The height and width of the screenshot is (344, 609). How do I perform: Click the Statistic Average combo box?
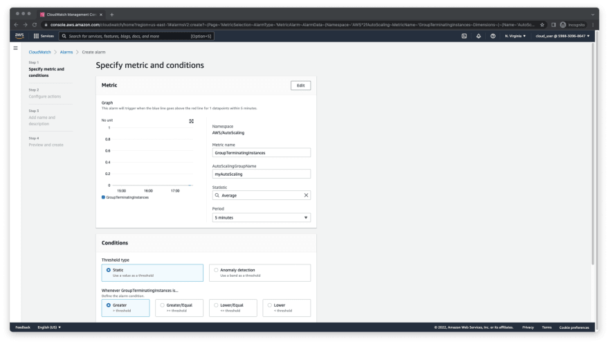[x=262, y=195]
